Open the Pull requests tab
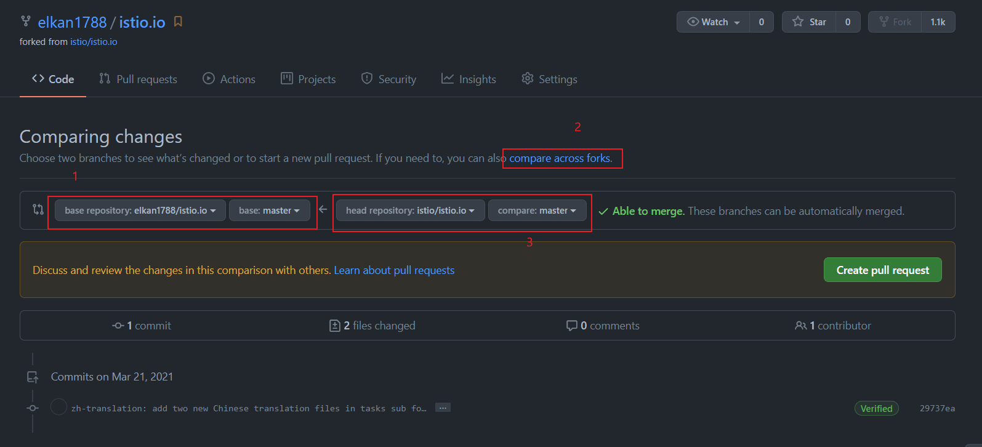Screen dimensions: 982x447 pyautogui.click(x=138, y=79)
